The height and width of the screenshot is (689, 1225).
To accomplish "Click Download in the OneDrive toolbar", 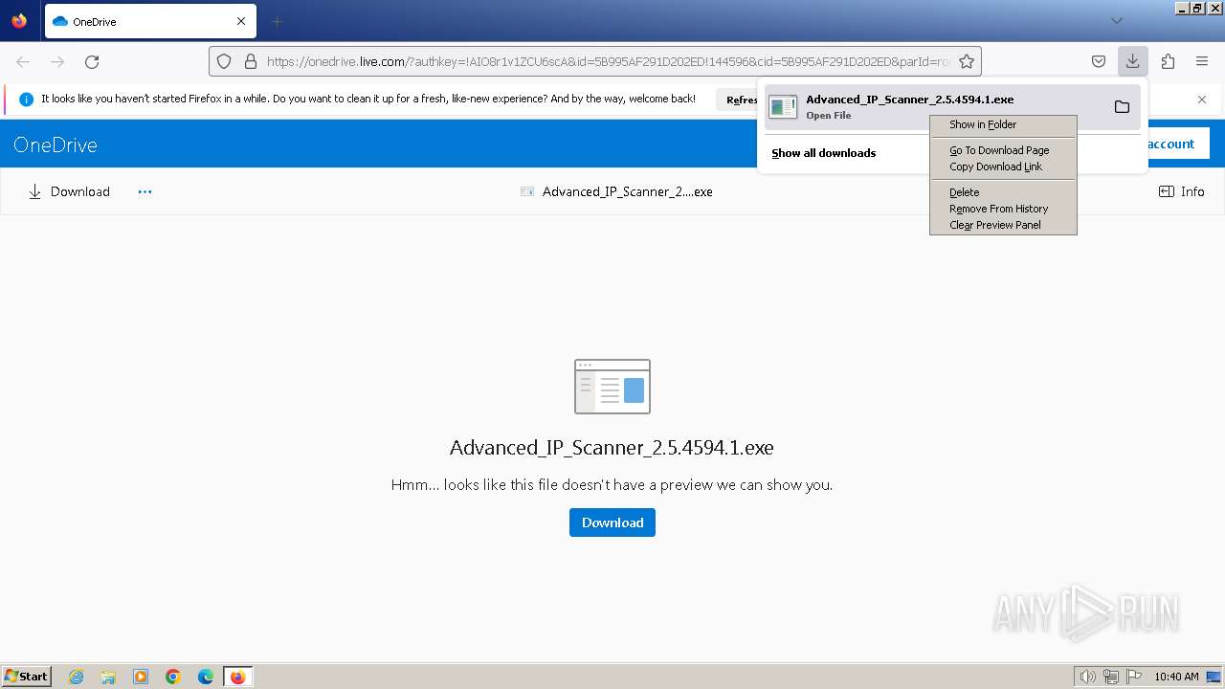I will point(69,191).
